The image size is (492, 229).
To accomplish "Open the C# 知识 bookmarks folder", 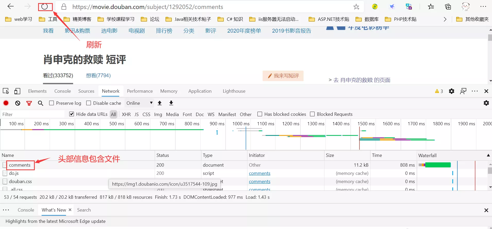I will point(230,19).
